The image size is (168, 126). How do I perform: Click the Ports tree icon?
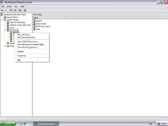click(8, 28)
